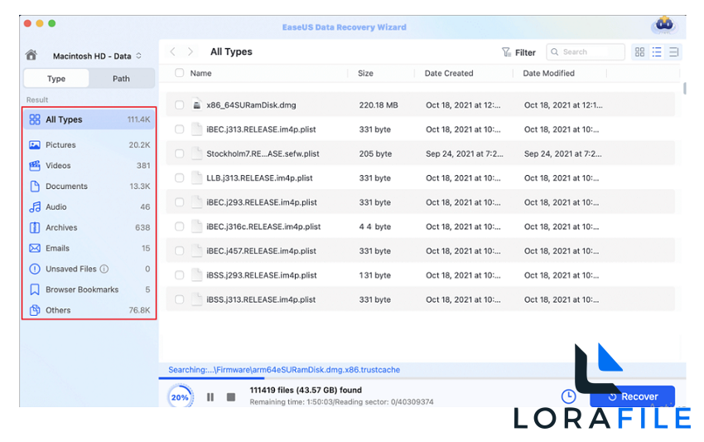Select the Emails category

(89, 248)
